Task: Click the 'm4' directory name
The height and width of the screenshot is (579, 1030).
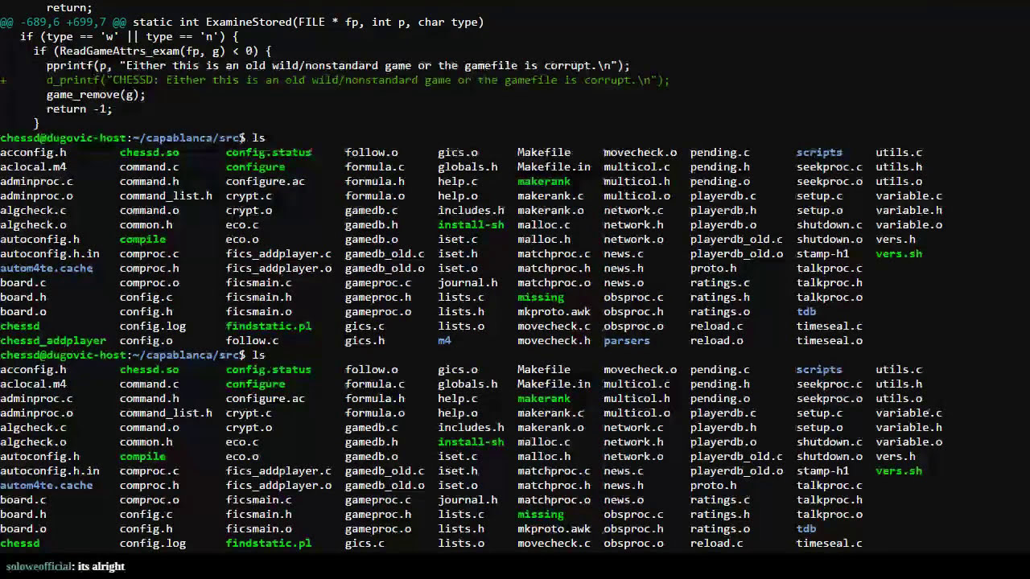Action: tap(444, 340)
